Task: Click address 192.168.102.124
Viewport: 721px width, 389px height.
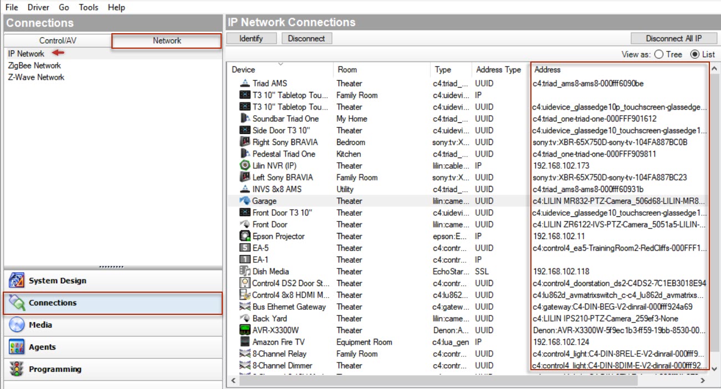Action: tap(561, 342)
